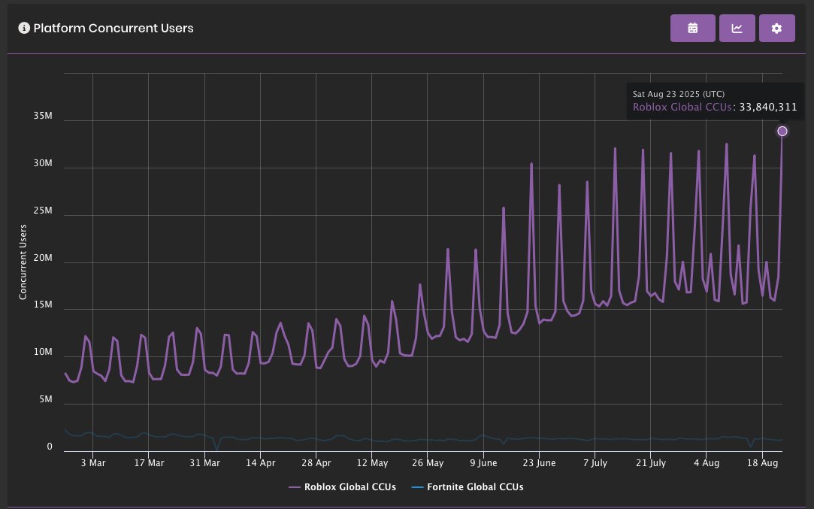The image size is (814, 509).
Task: Click the 17 Mar x-axis label
Action: (149, 463)
